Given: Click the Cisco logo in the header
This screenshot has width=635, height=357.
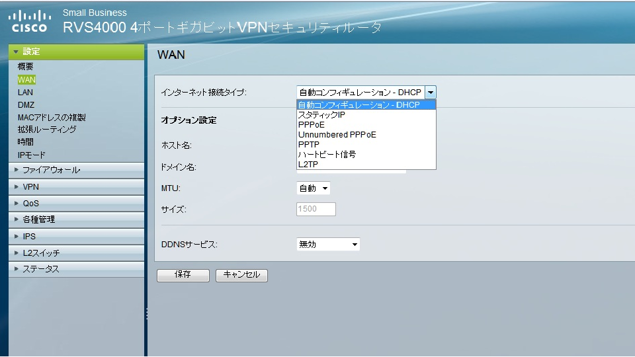Looking at the screenshot, I should coord(30,21).
